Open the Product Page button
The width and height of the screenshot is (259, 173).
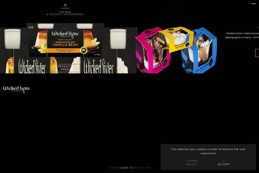tap(65, 68)
